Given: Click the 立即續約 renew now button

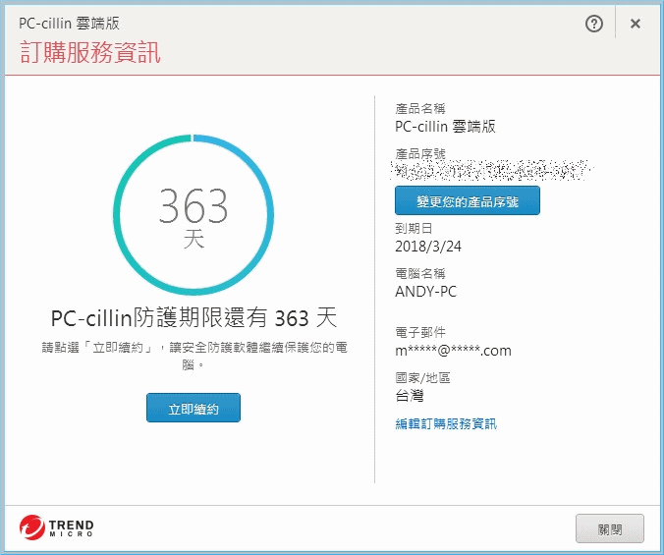Looking at the screenshot, I should click(194, 408).
